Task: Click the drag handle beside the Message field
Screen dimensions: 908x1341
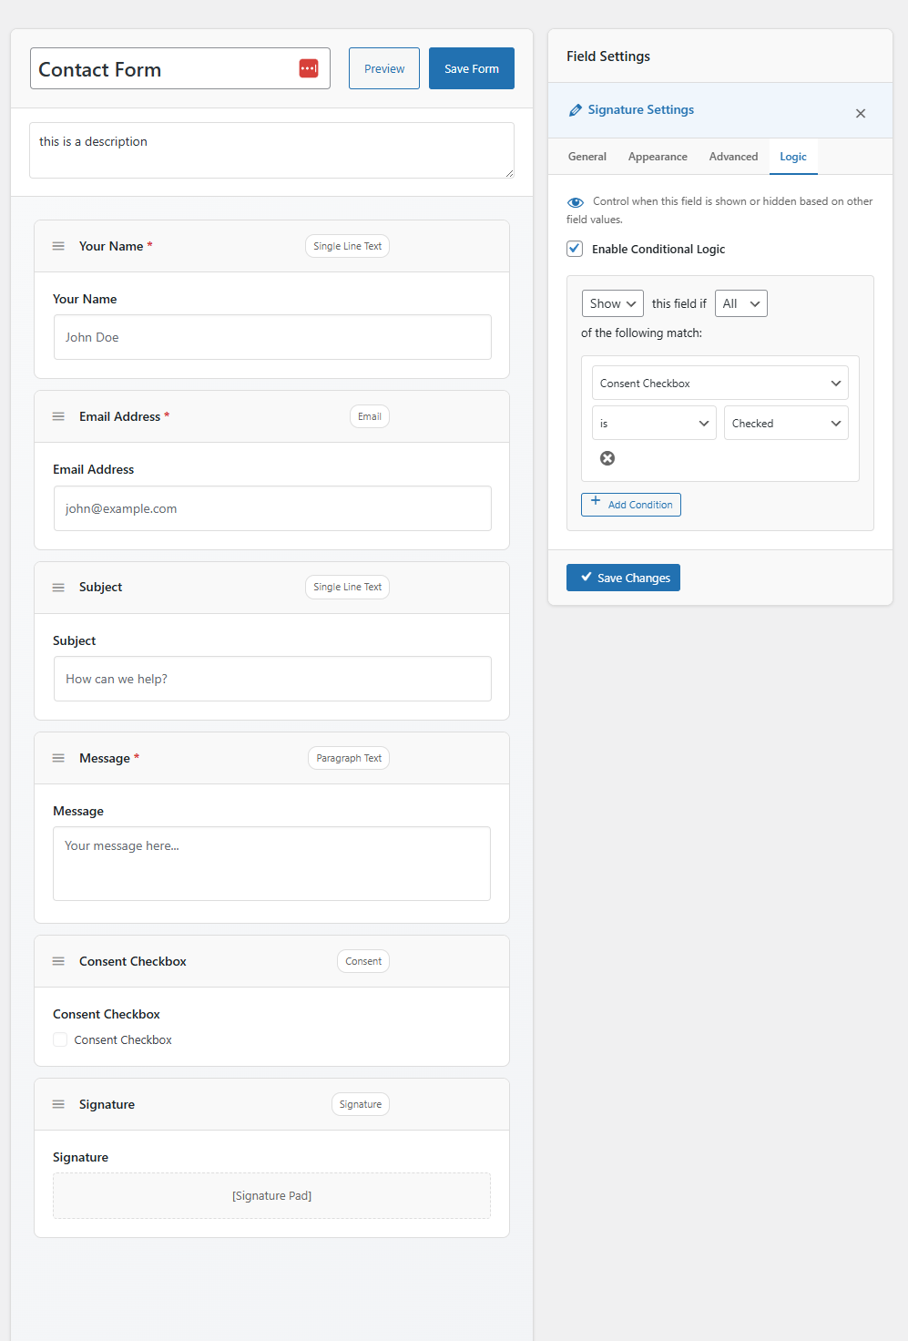Action: coord(58,757)
